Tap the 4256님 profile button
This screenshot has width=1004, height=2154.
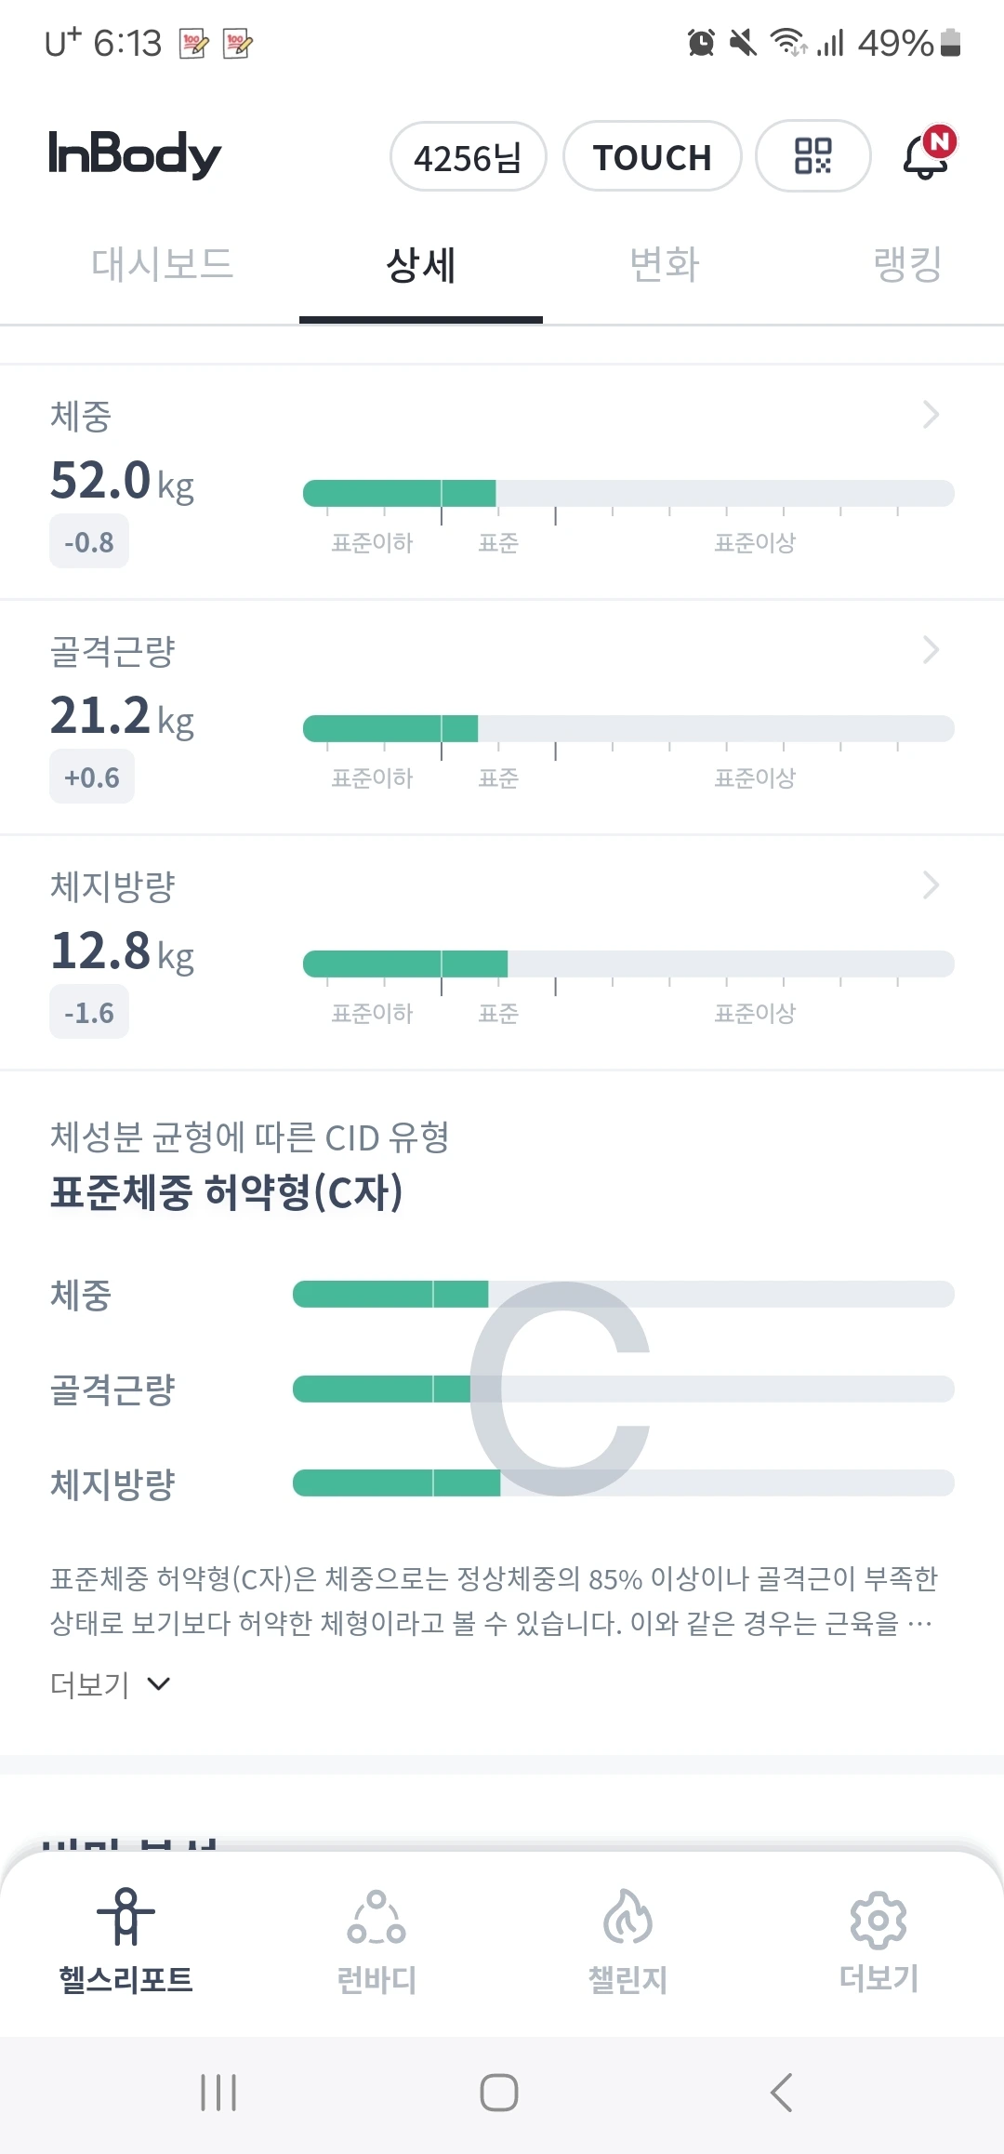(x=468, y=157)
